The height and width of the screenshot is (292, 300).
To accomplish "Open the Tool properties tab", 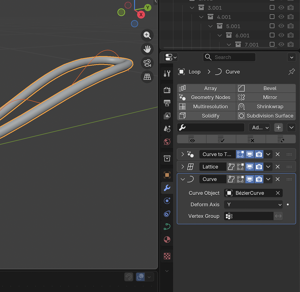I will click(x=167, y=73).
